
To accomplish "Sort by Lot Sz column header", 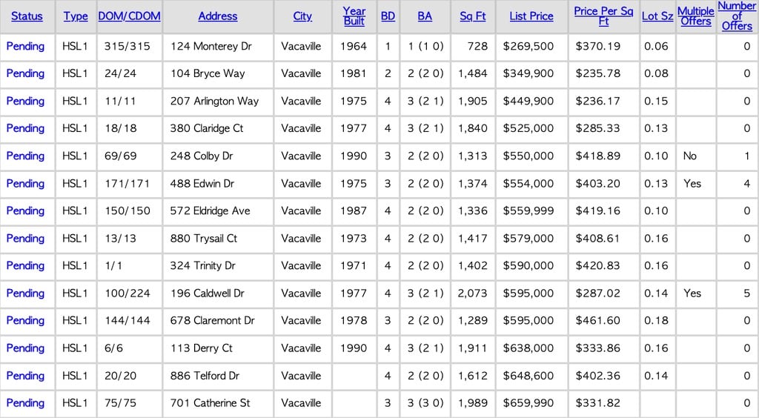I will pos(657,16).
